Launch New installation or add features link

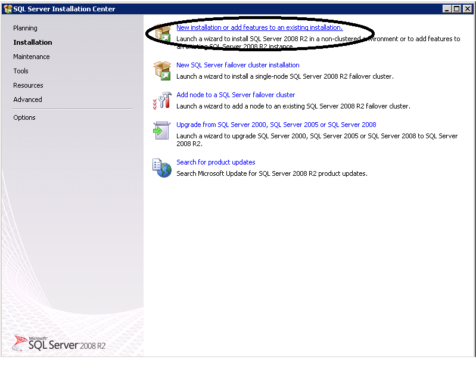(x=260, y=27)
